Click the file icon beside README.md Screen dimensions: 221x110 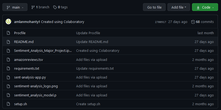pos(8,42)
